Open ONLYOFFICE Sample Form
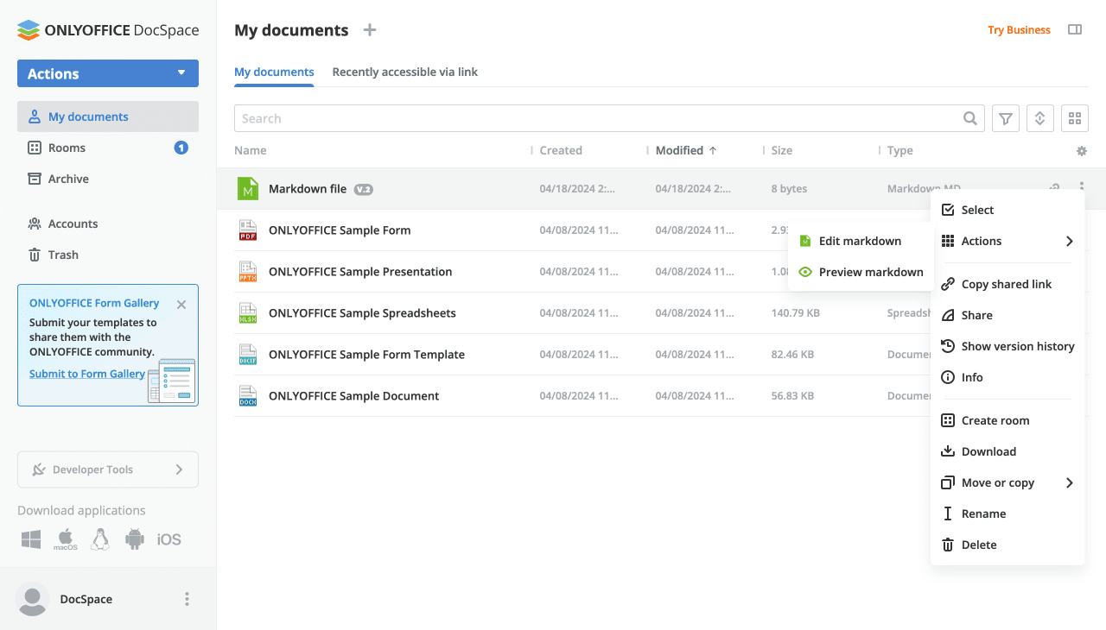 pyautogui.click(x=340, y=230)
